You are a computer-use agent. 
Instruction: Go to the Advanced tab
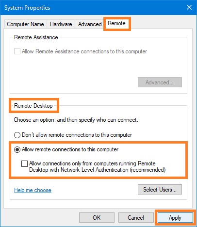[x=90, y=24]
